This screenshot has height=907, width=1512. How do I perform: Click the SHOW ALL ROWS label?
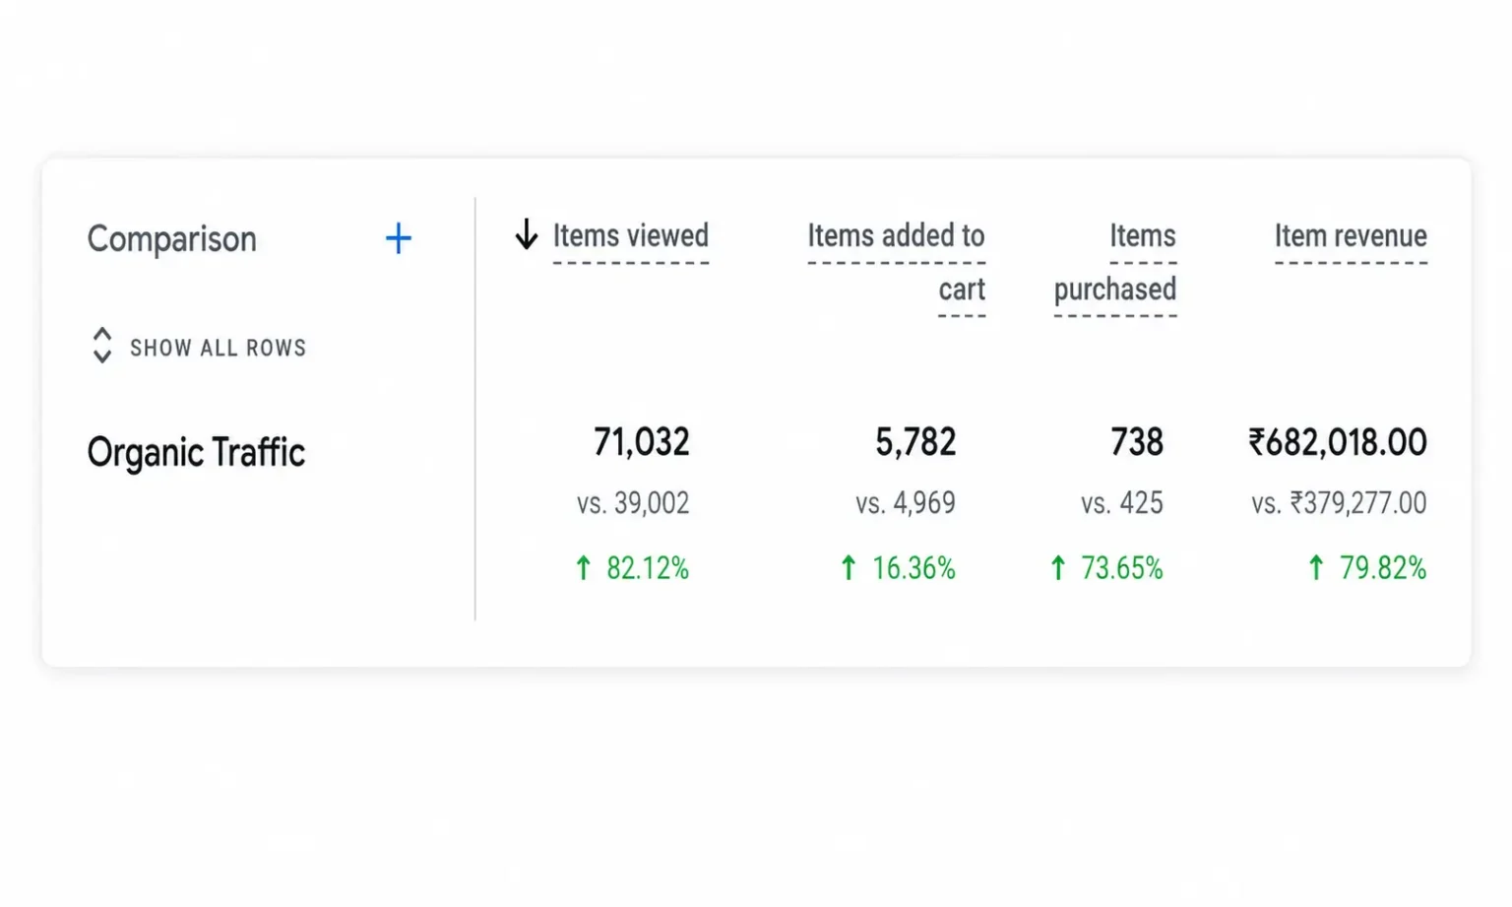coord(219,348)
